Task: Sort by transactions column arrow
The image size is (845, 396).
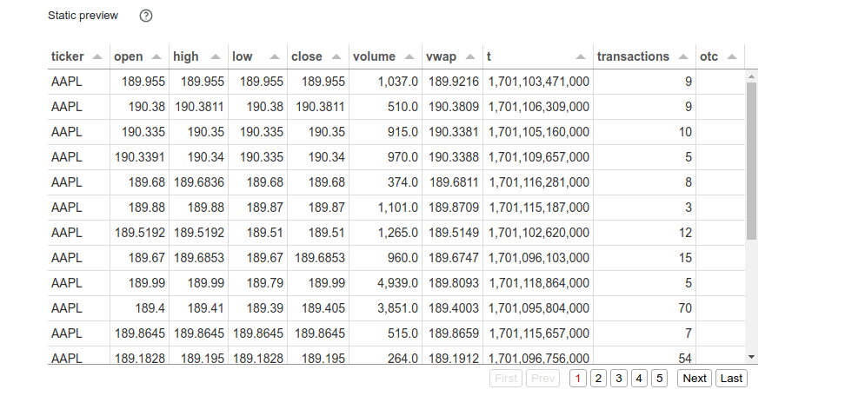Action: (x=682, y=56)
